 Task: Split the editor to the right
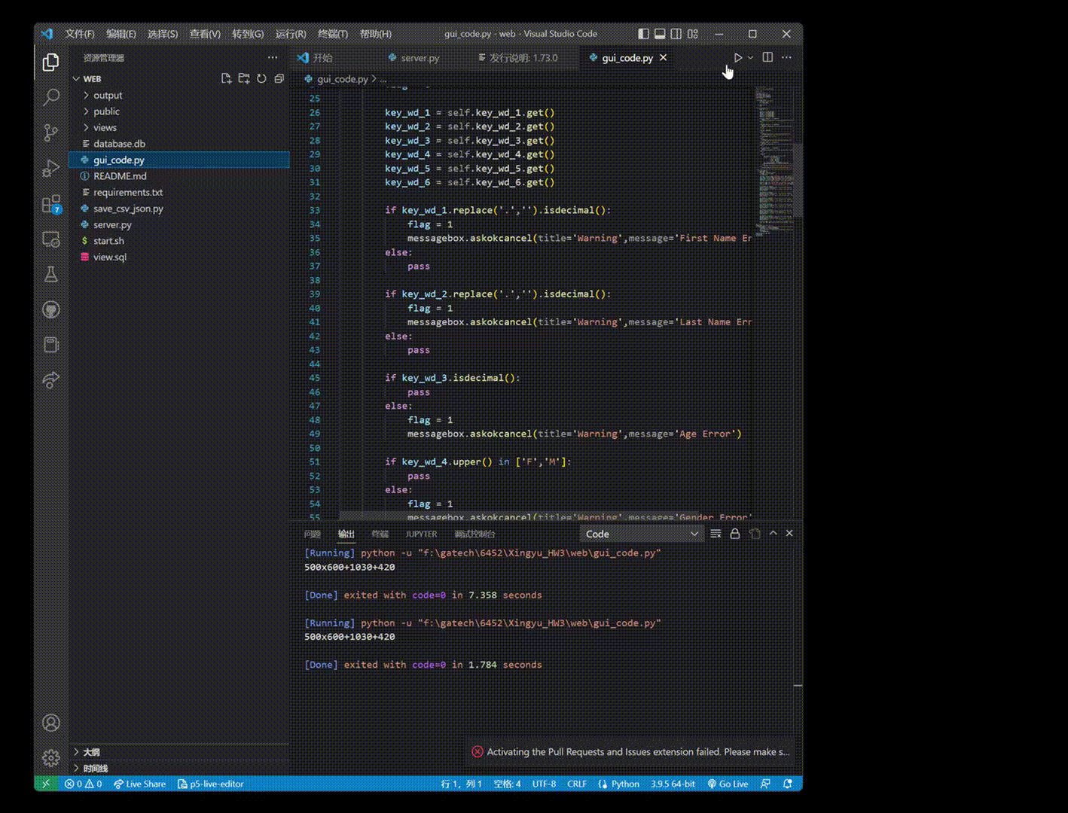(x=767, y=57)
